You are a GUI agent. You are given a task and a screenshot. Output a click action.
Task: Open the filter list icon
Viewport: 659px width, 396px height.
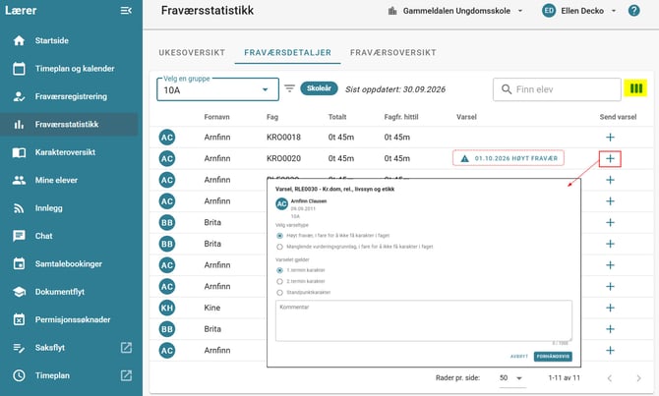click(x=289, y=88)
